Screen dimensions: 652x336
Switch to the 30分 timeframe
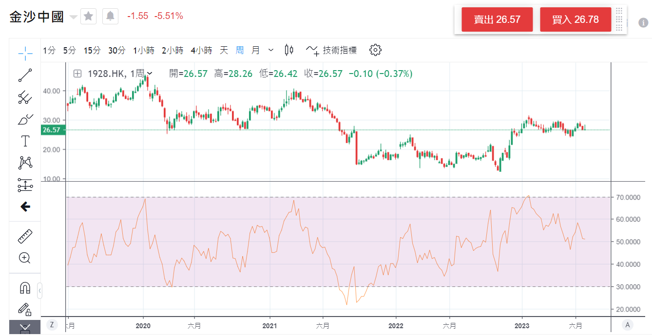point(116,50)
